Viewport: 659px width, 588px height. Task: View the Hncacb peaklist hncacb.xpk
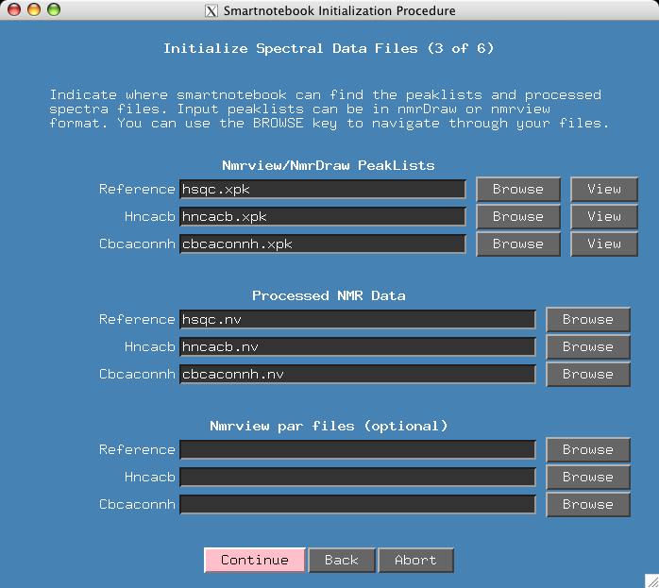[603, 216]
